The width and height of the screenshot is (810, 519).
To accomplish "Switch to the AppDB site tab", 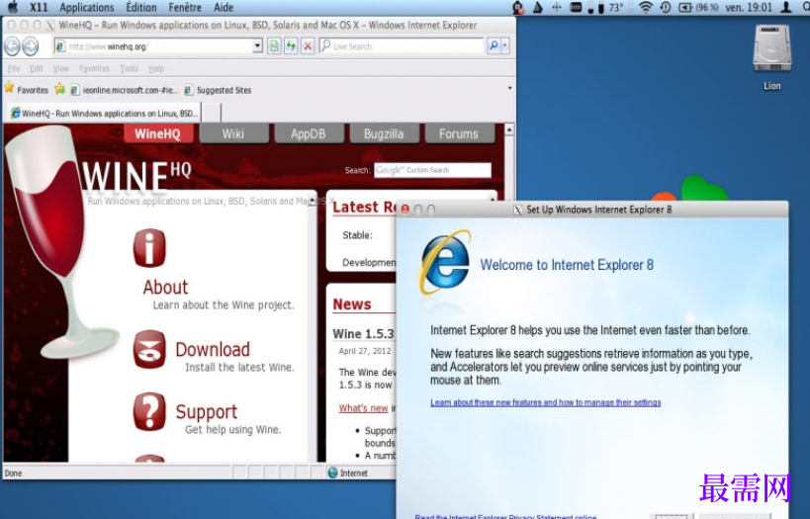I will coord(309,133).
